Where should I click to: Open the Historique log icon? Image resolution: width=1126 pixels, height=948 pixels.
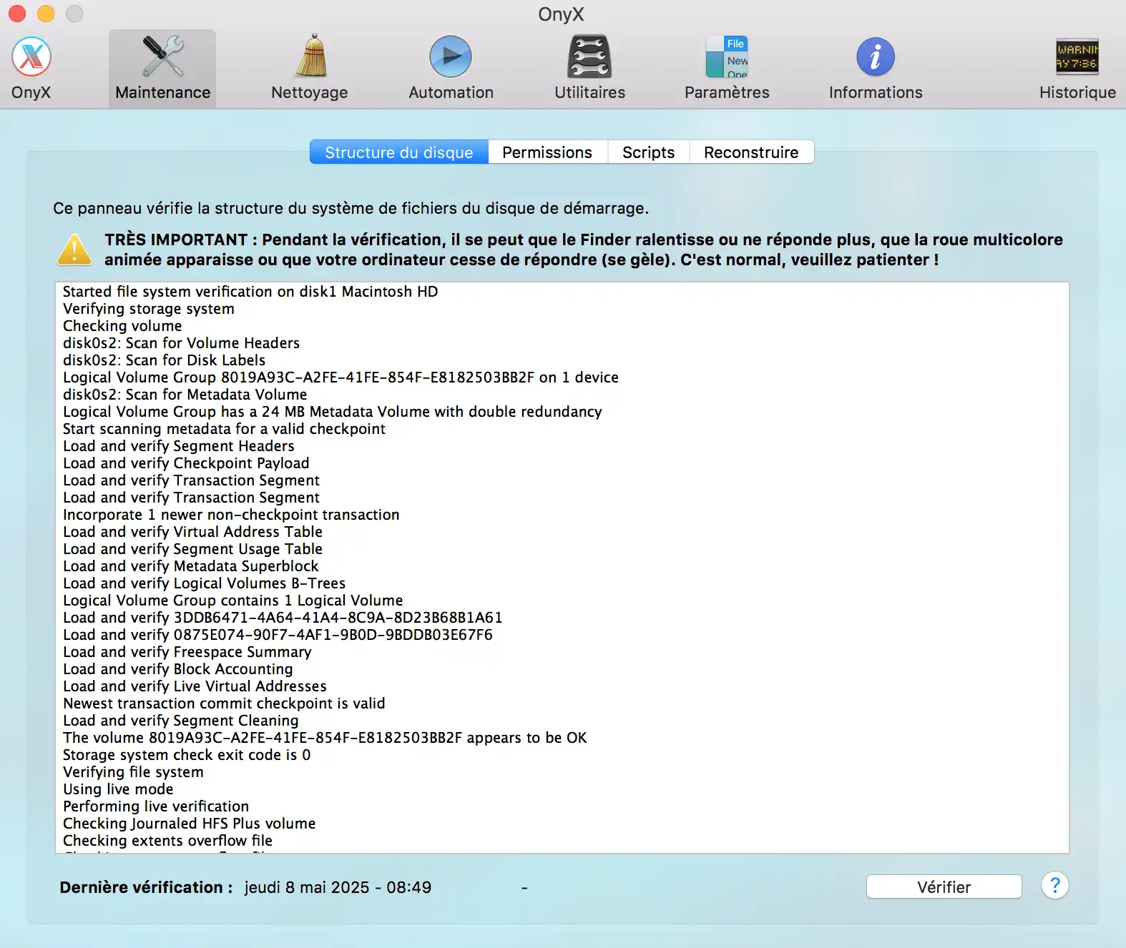coord(1077,69)
